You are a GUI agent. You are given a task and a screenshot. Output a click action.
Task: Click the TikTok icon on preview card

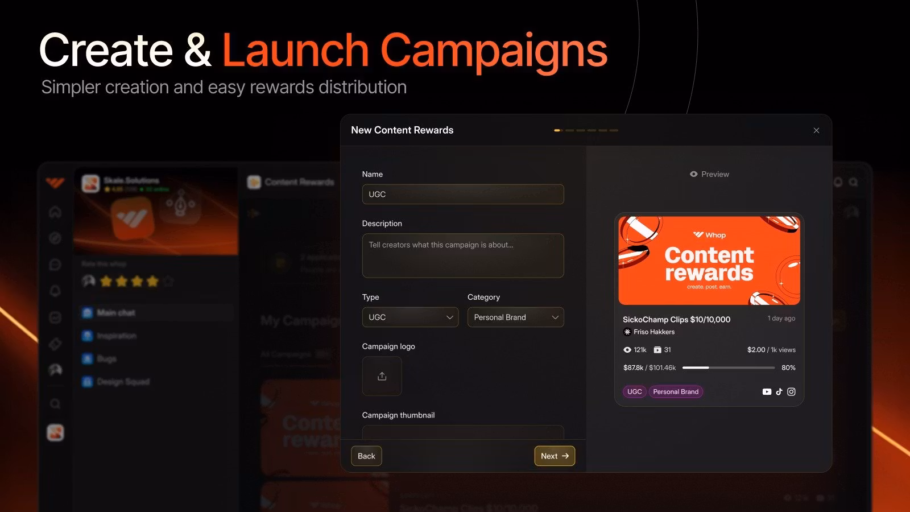coord(779,391)
